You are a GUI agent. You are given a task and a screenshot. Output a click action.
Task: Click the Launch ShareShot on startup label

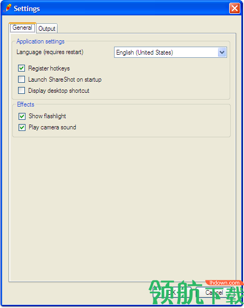(65, 80)
